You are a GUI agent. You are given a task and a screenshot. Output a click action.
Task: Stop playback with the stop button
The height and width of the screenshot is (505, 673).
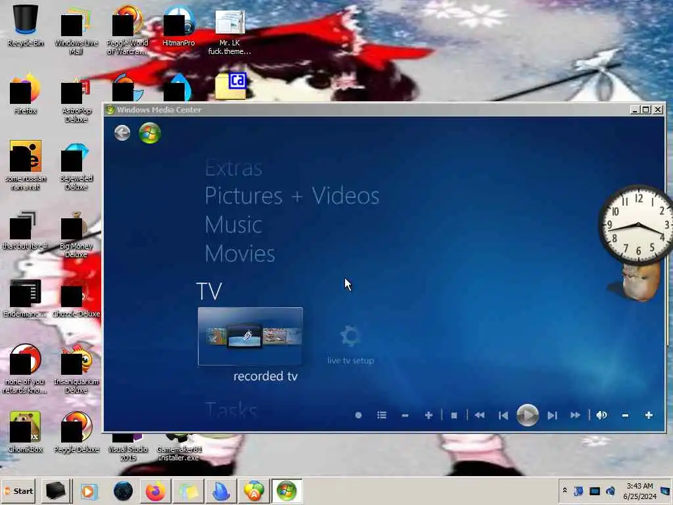454,416
